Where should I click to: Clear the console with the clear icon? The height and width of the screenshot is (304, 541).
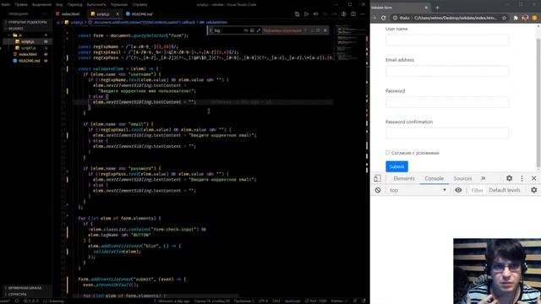(378, 190)
